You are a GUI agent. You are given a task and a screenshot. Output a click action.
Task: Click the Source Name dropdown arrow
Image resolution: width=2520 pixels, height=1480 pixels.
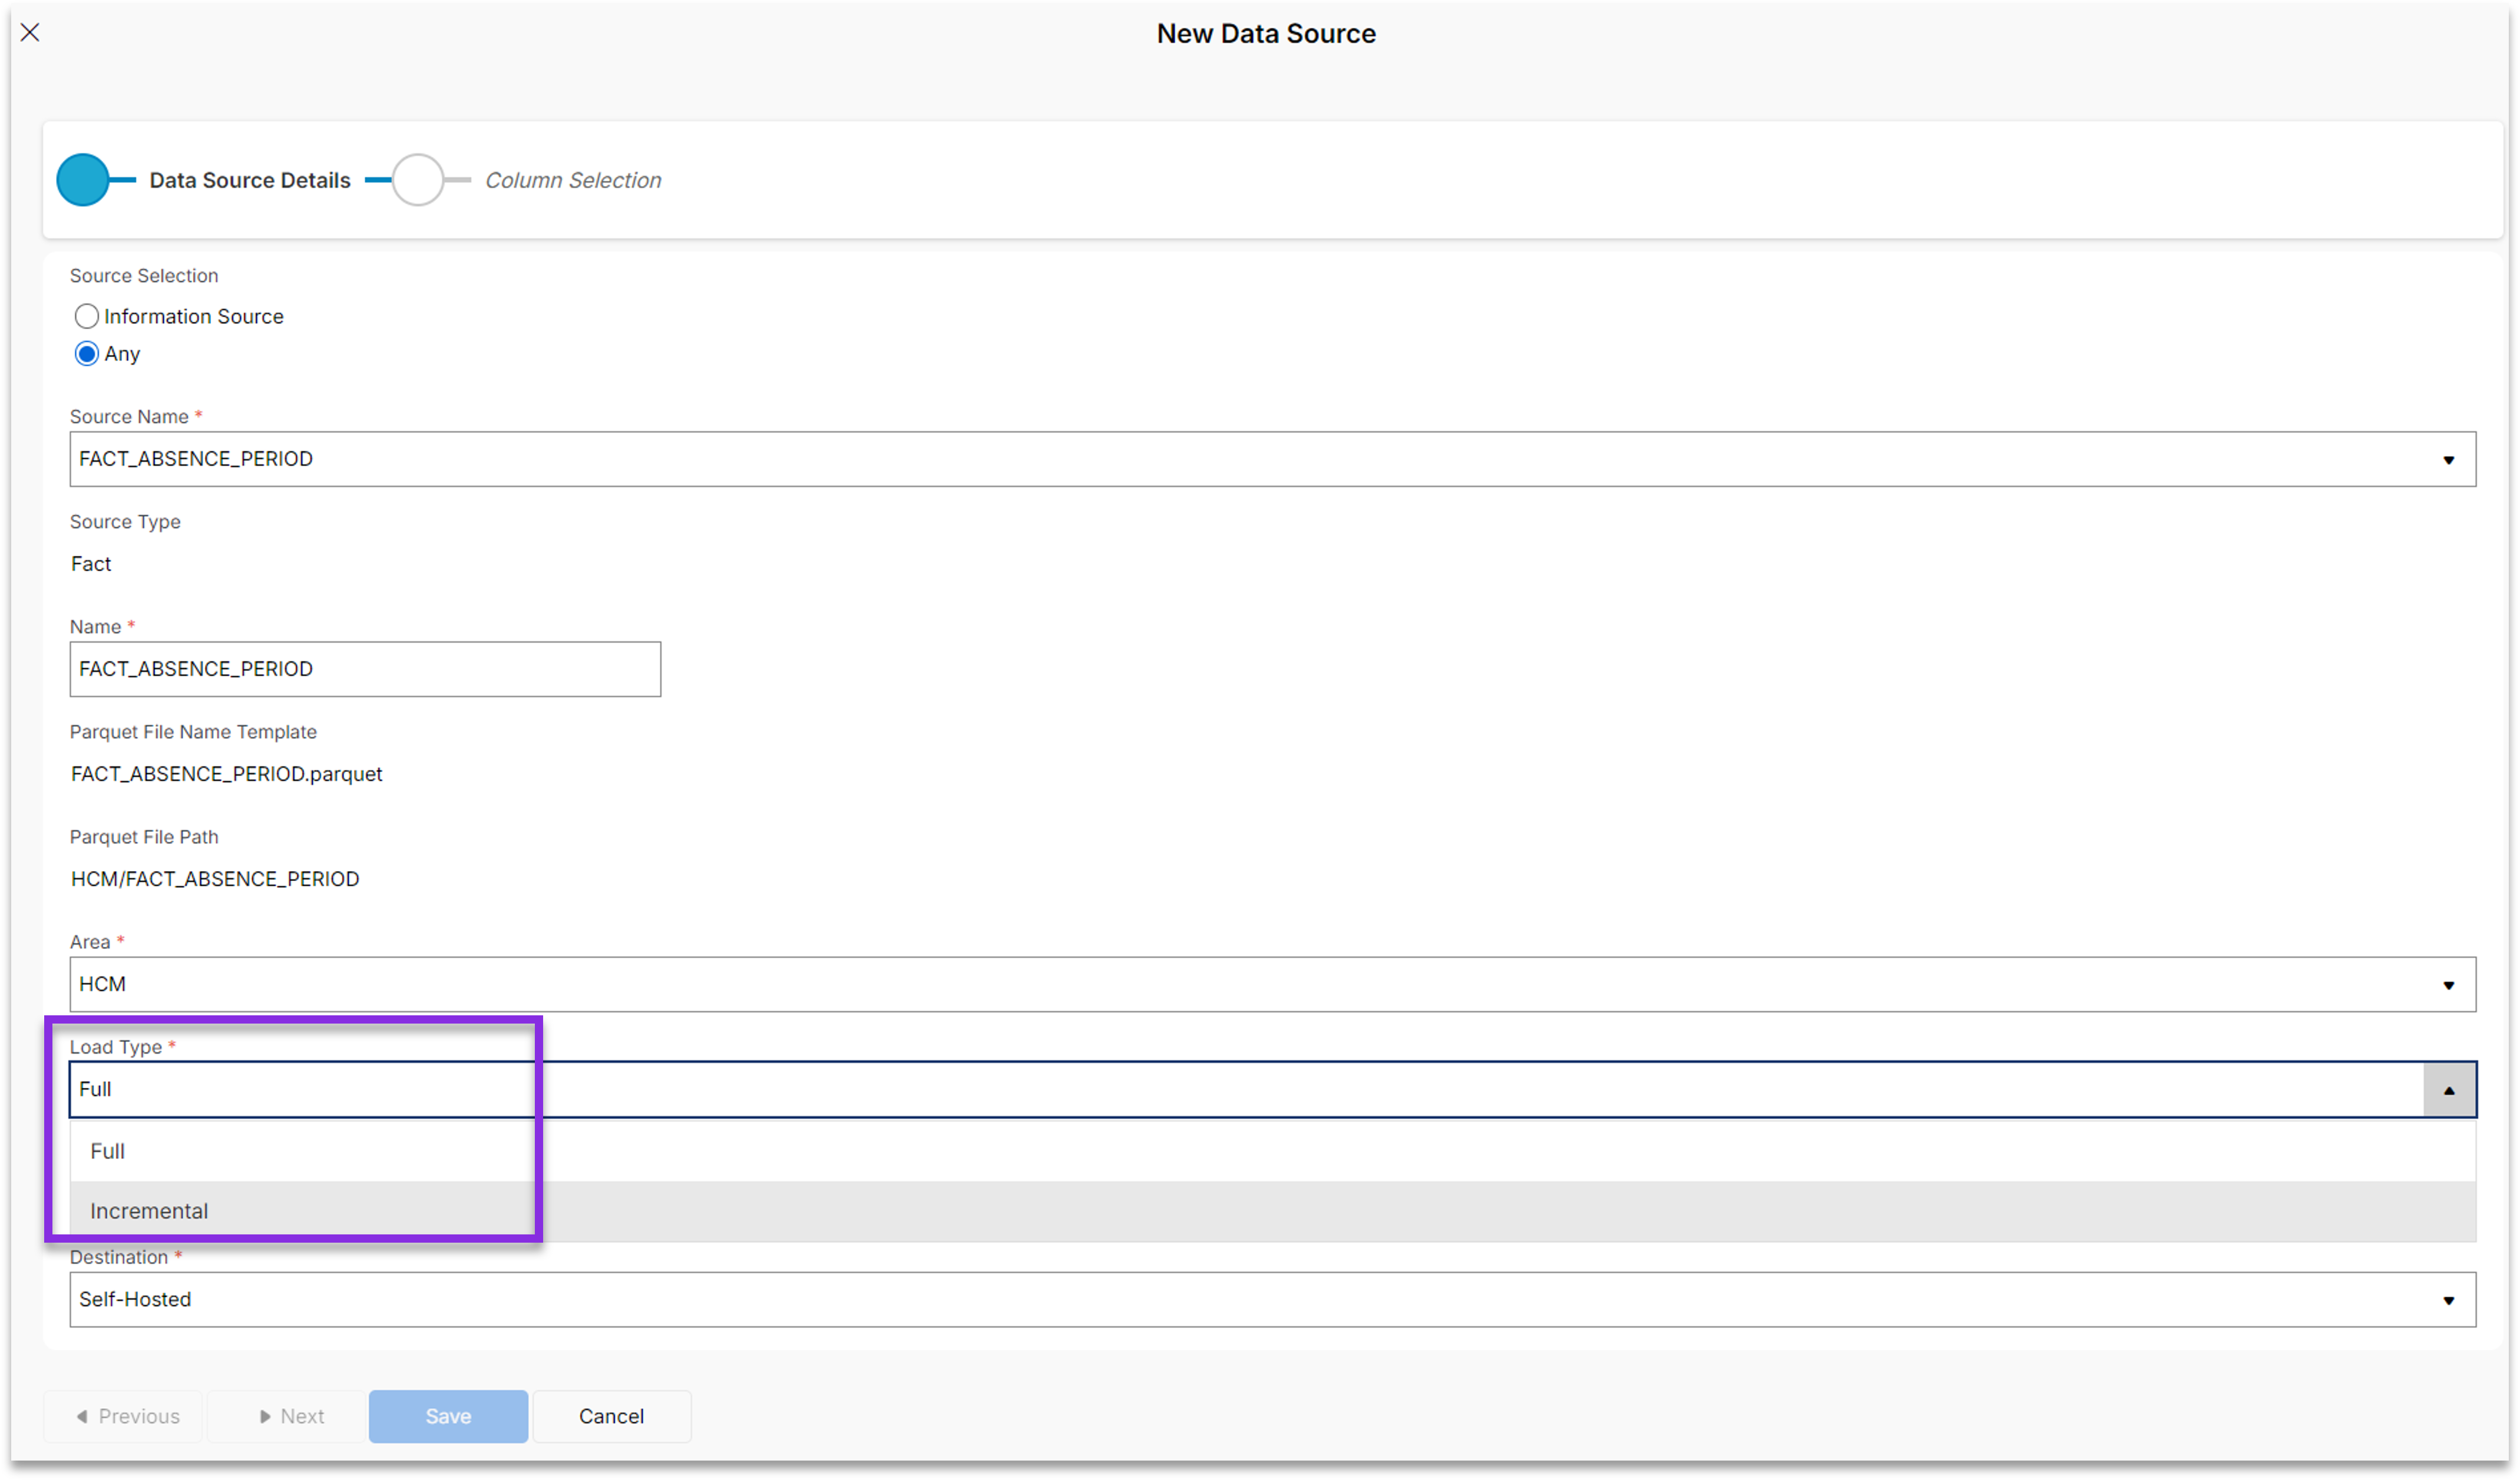[2448, 460]
